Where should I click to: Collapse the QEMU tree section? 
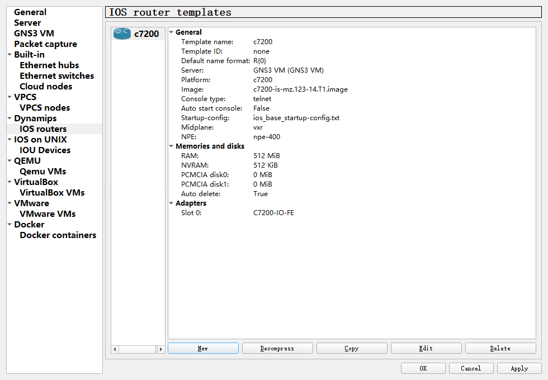(10, 161)
